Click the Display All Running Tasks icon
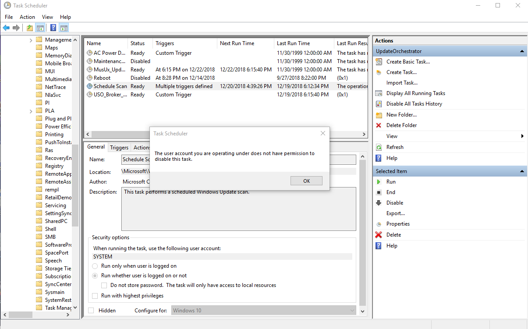 (x=379, y=93)
